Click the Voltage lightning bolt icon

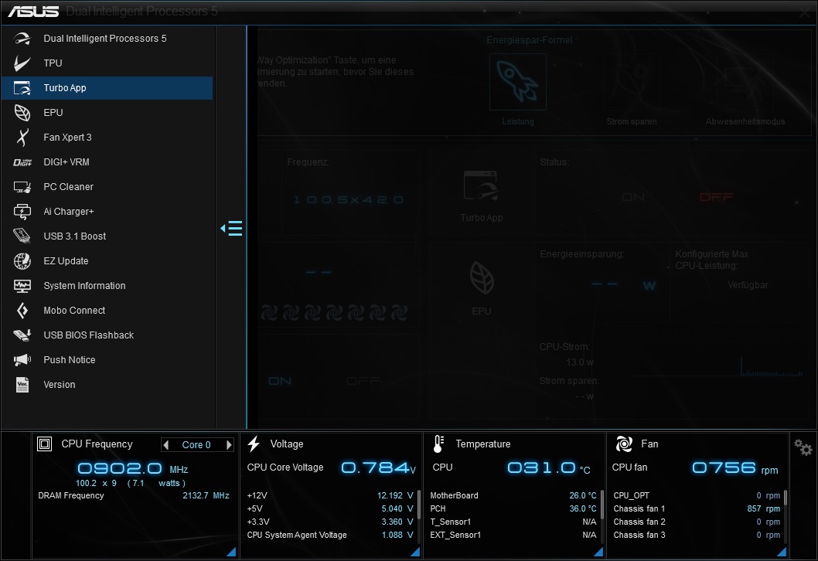254,444
